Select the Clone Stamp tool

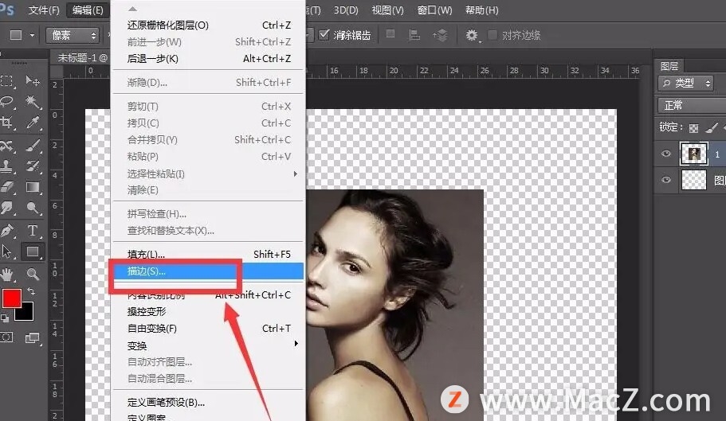click(x=6, y=166)
